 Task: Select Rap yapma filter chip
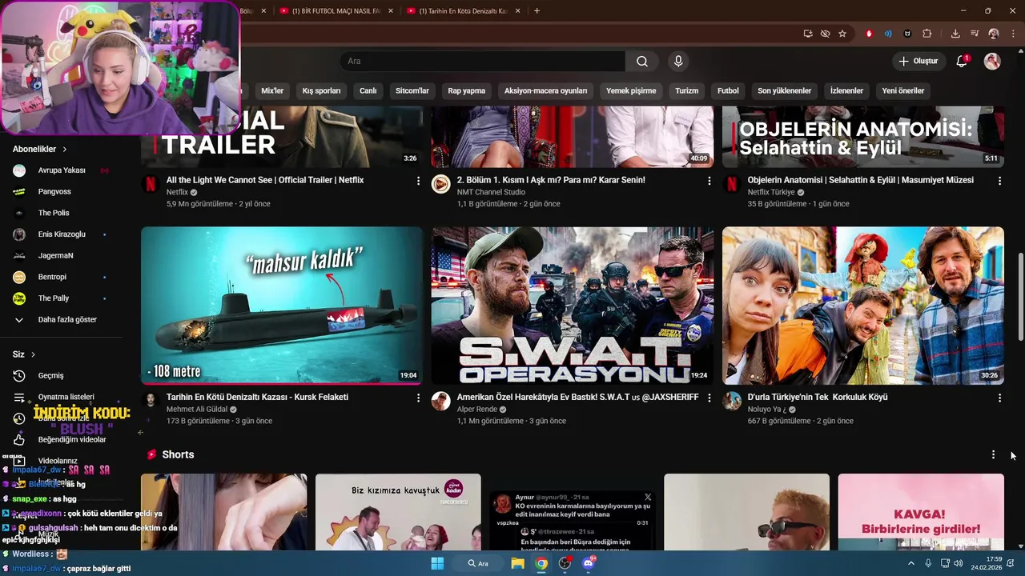(466, 90)
